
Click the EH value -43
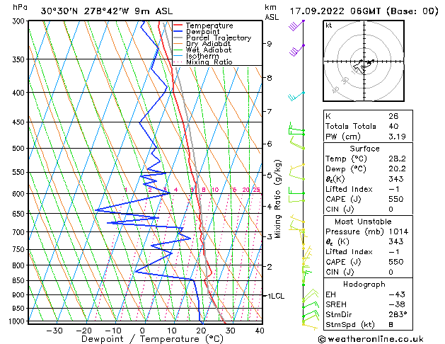397,294
